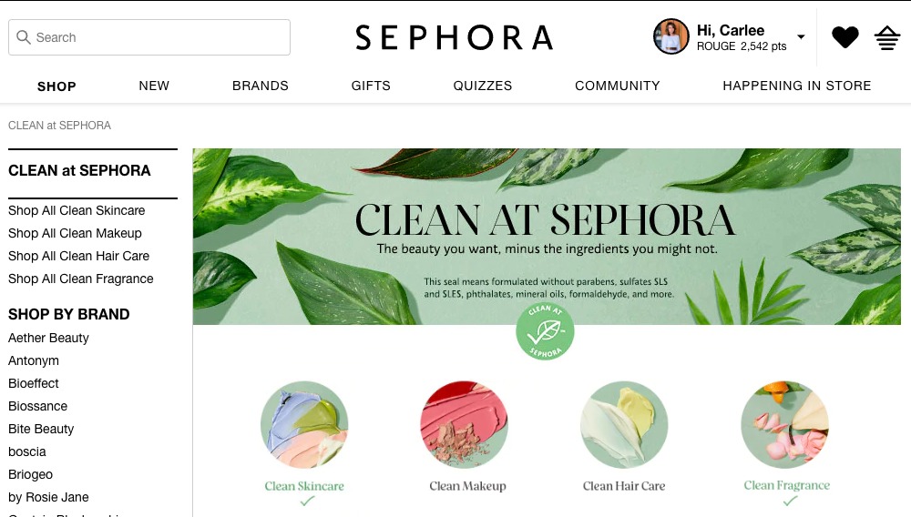Image resolution: width=911 pixels, height=517 pixels.
Task: Click the search magnifier icon
Action: click(24, 37)
